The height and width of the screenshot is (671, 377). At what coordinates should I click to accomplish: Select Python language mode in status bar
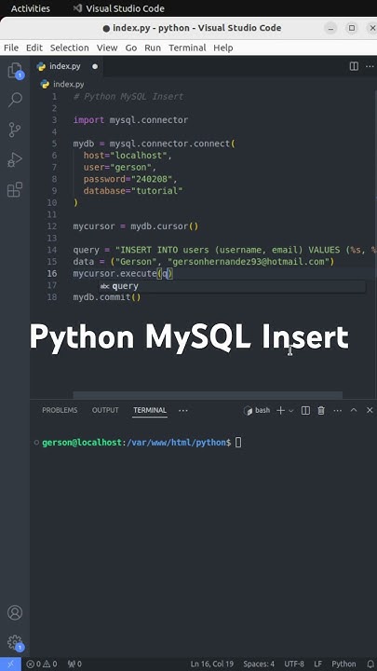point(343,664)
